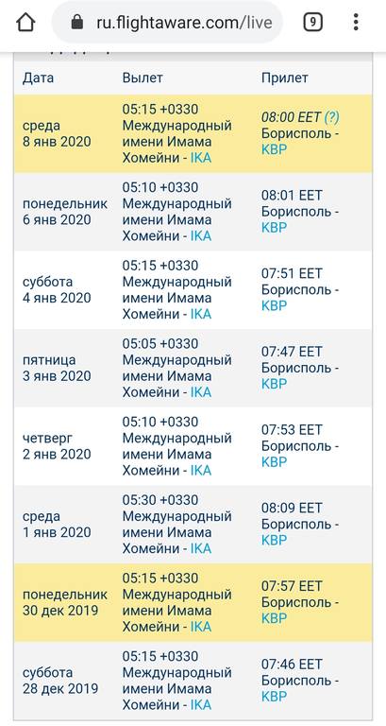
Task: Click the Вылет column header
Action: pyautogui.click(x=143, y=78)
